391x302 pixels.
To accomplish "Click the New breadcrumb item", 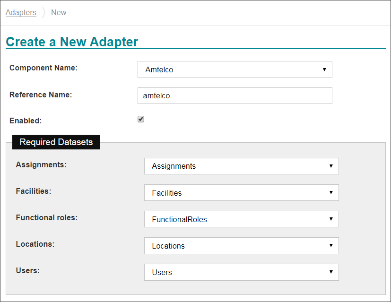I will (x=59, y=13).
